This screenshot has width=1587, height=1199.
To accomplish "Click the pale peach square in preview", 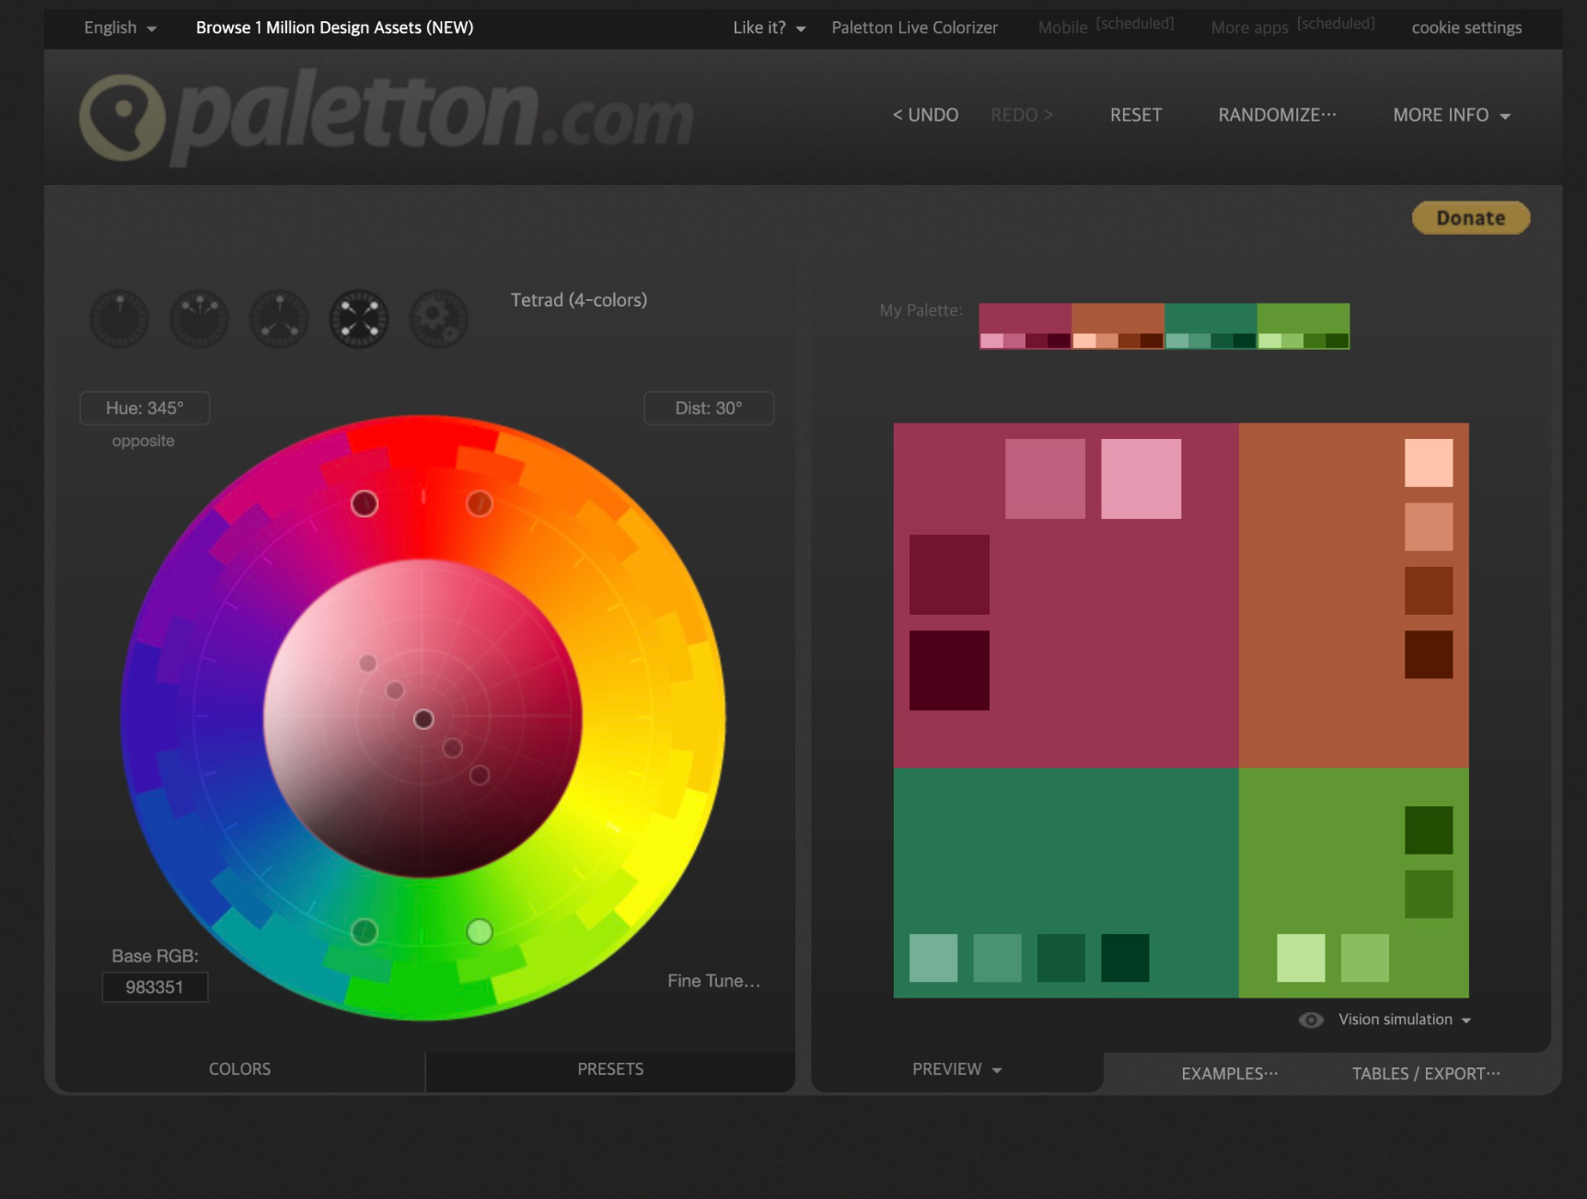I will 1429,463.
